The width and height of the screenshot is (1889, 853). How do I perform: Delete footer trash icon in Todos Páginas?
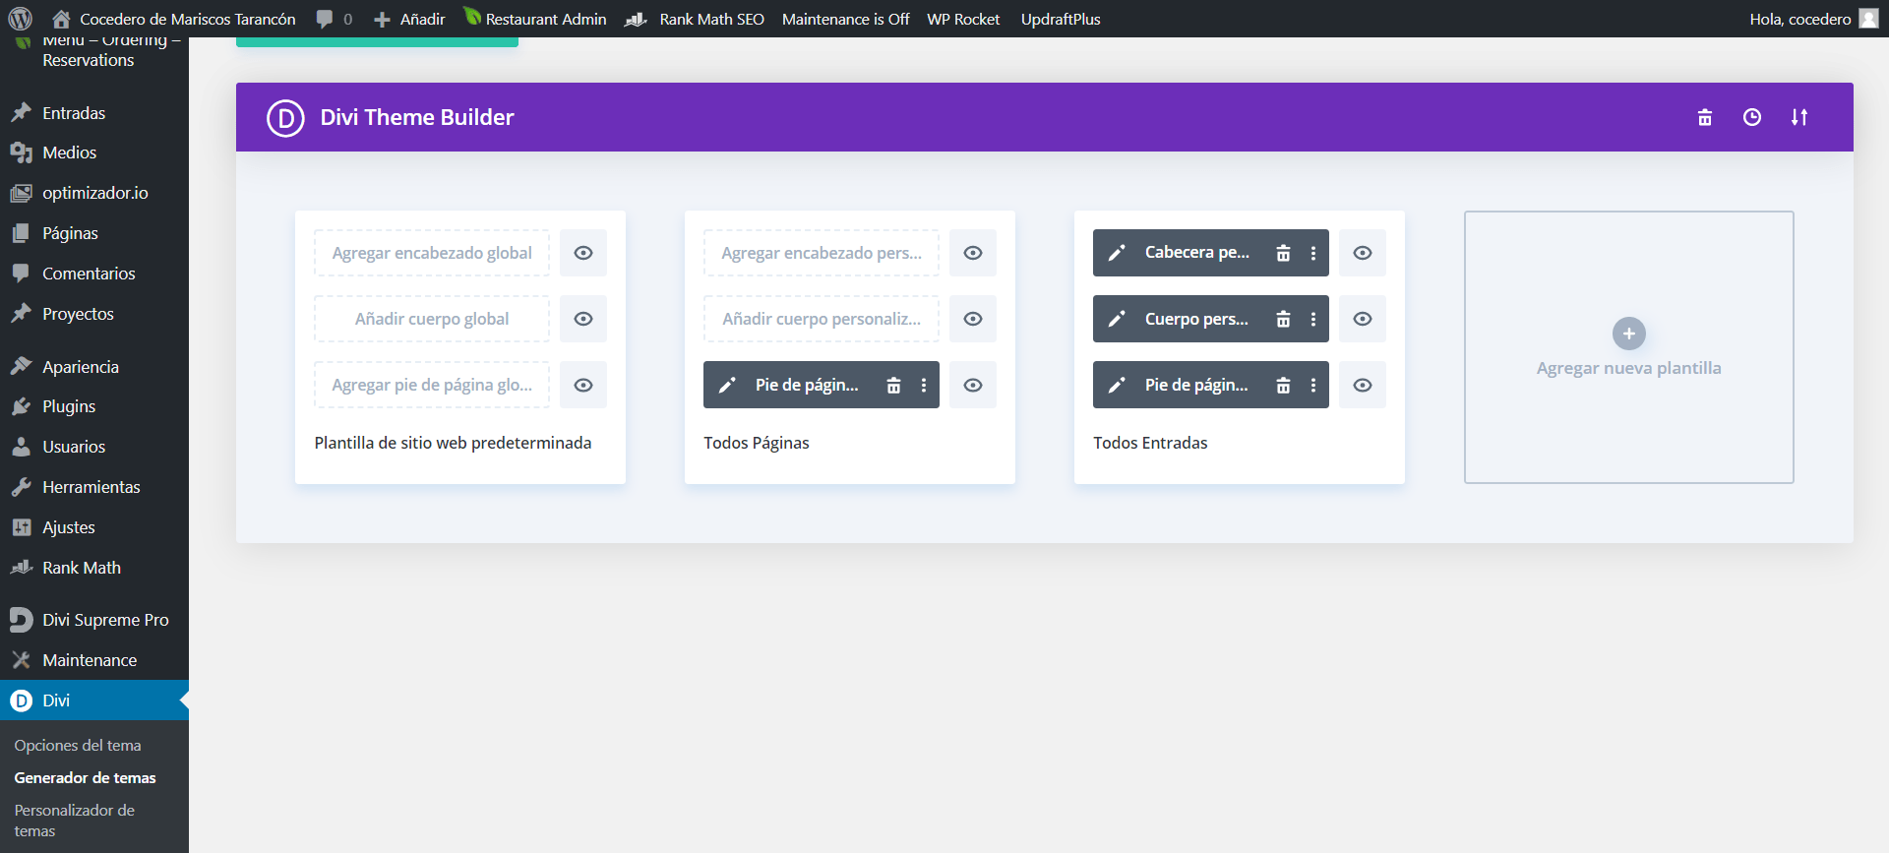pos(893,385)
